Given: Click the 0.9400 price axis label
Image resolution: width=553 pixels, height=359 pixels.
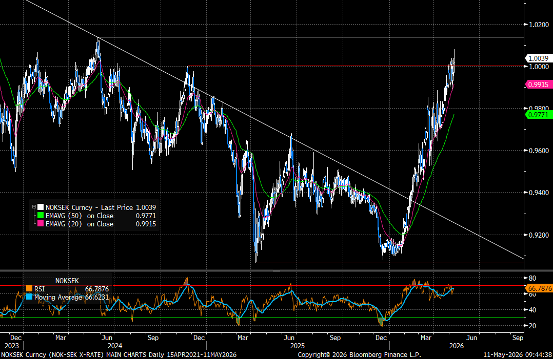Looking at the screenshot, I should (539, 193).
